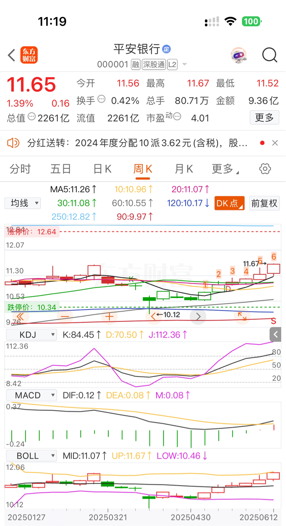Open the 均线 indicator dropdown
This screenshot has width=286, height=526.
[23, 203]
